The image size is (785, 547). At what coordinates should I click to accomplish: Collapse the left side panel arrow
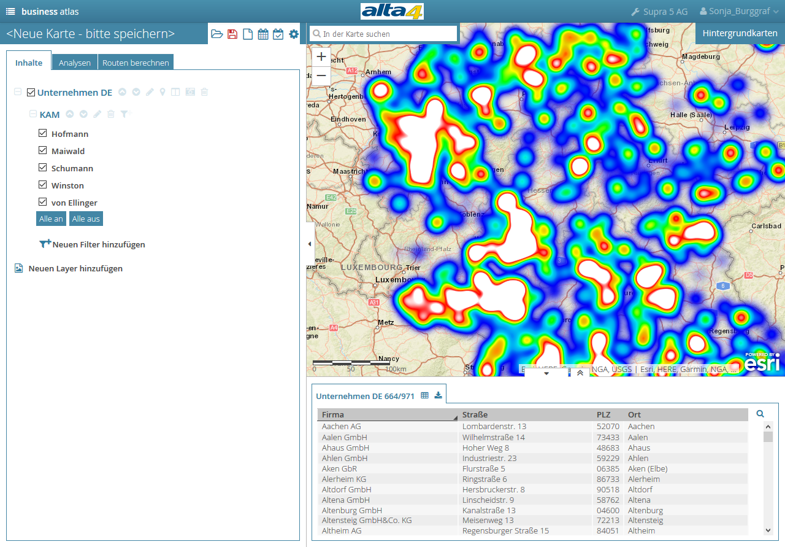tap(310, 244)
